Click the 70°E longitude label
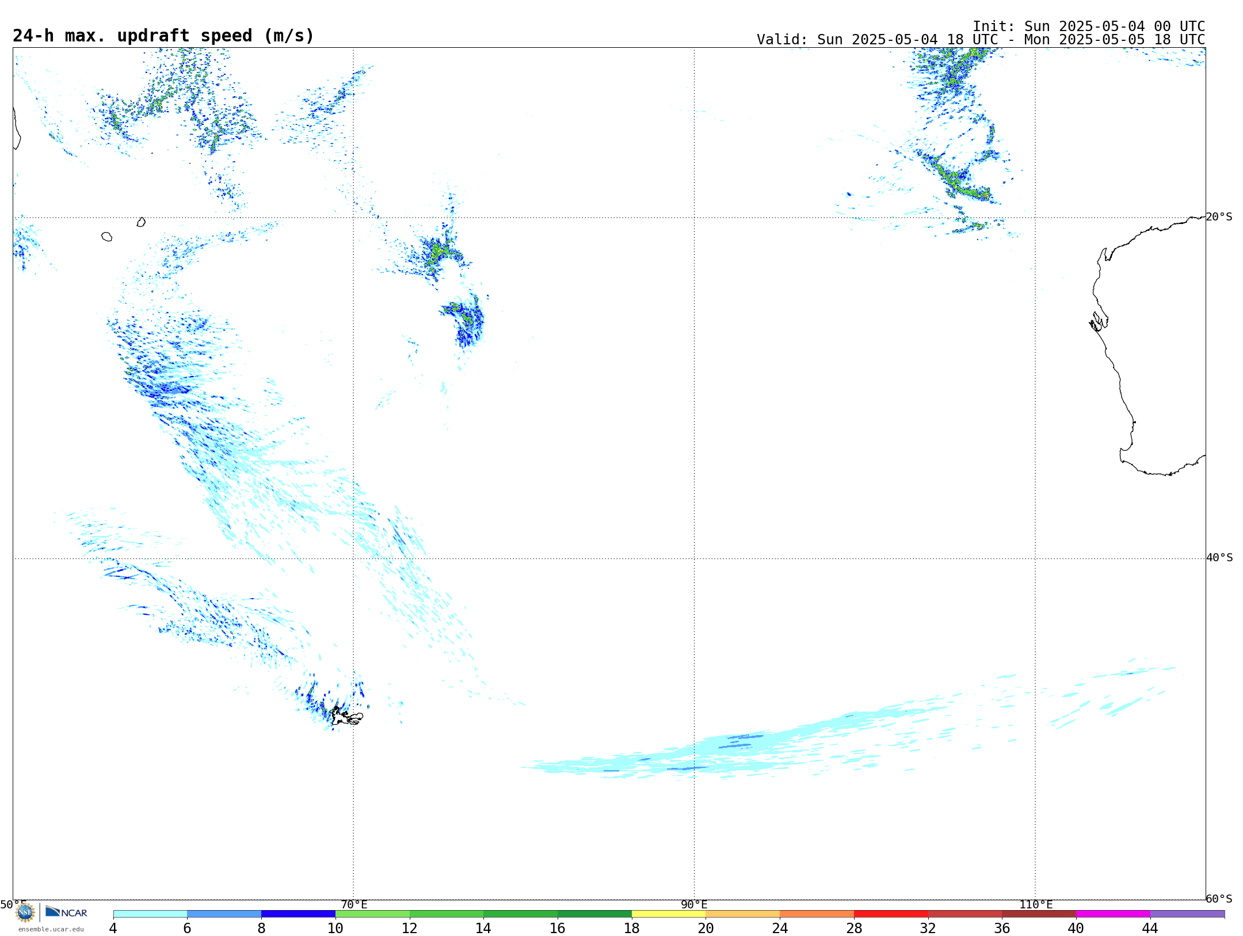 click(x=353, y=904)
